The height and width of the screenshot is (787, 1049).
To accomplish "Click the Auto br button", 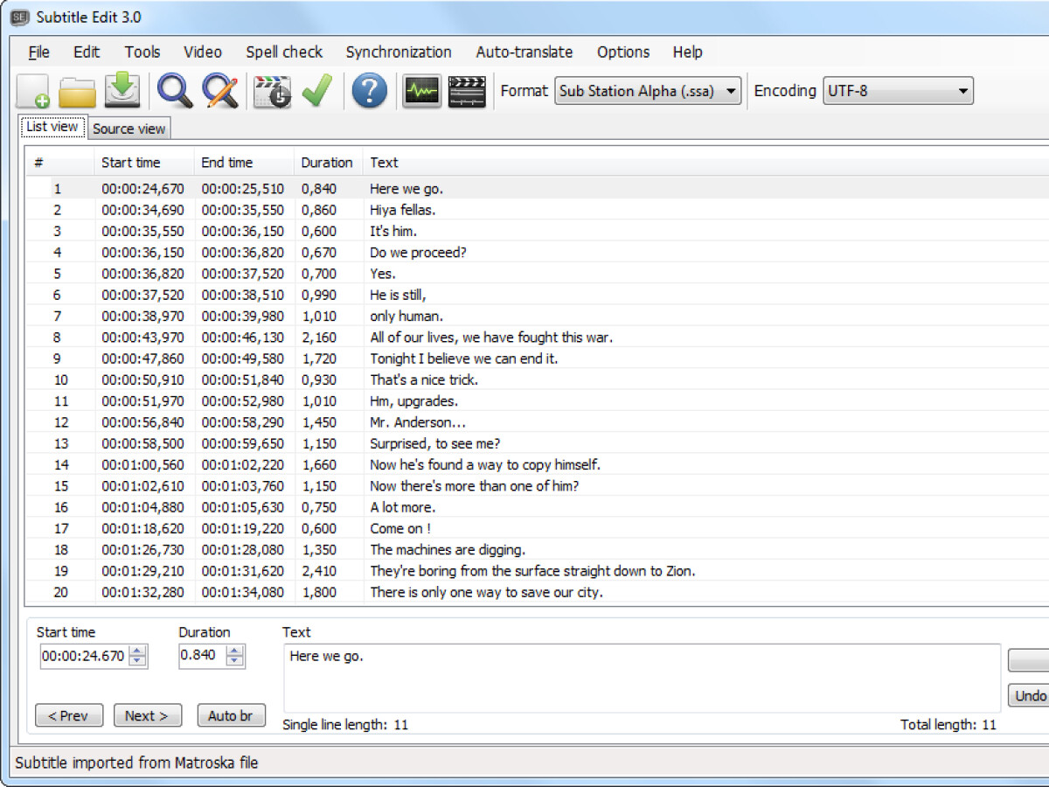I will pos(231,715).
